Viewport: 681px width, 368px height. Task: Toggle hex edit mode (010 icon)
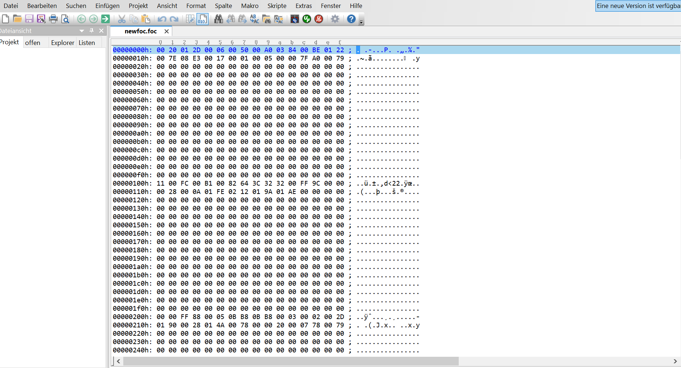coord(202,19)
